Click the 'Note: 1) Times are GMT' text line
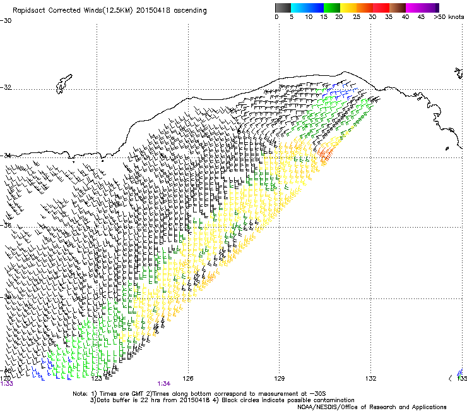The width and height of the screenshot is (467, 411). point(199,394)
